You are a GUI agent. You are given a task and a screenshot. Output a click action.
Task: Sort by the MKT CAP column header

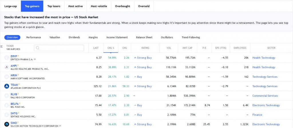187,48
